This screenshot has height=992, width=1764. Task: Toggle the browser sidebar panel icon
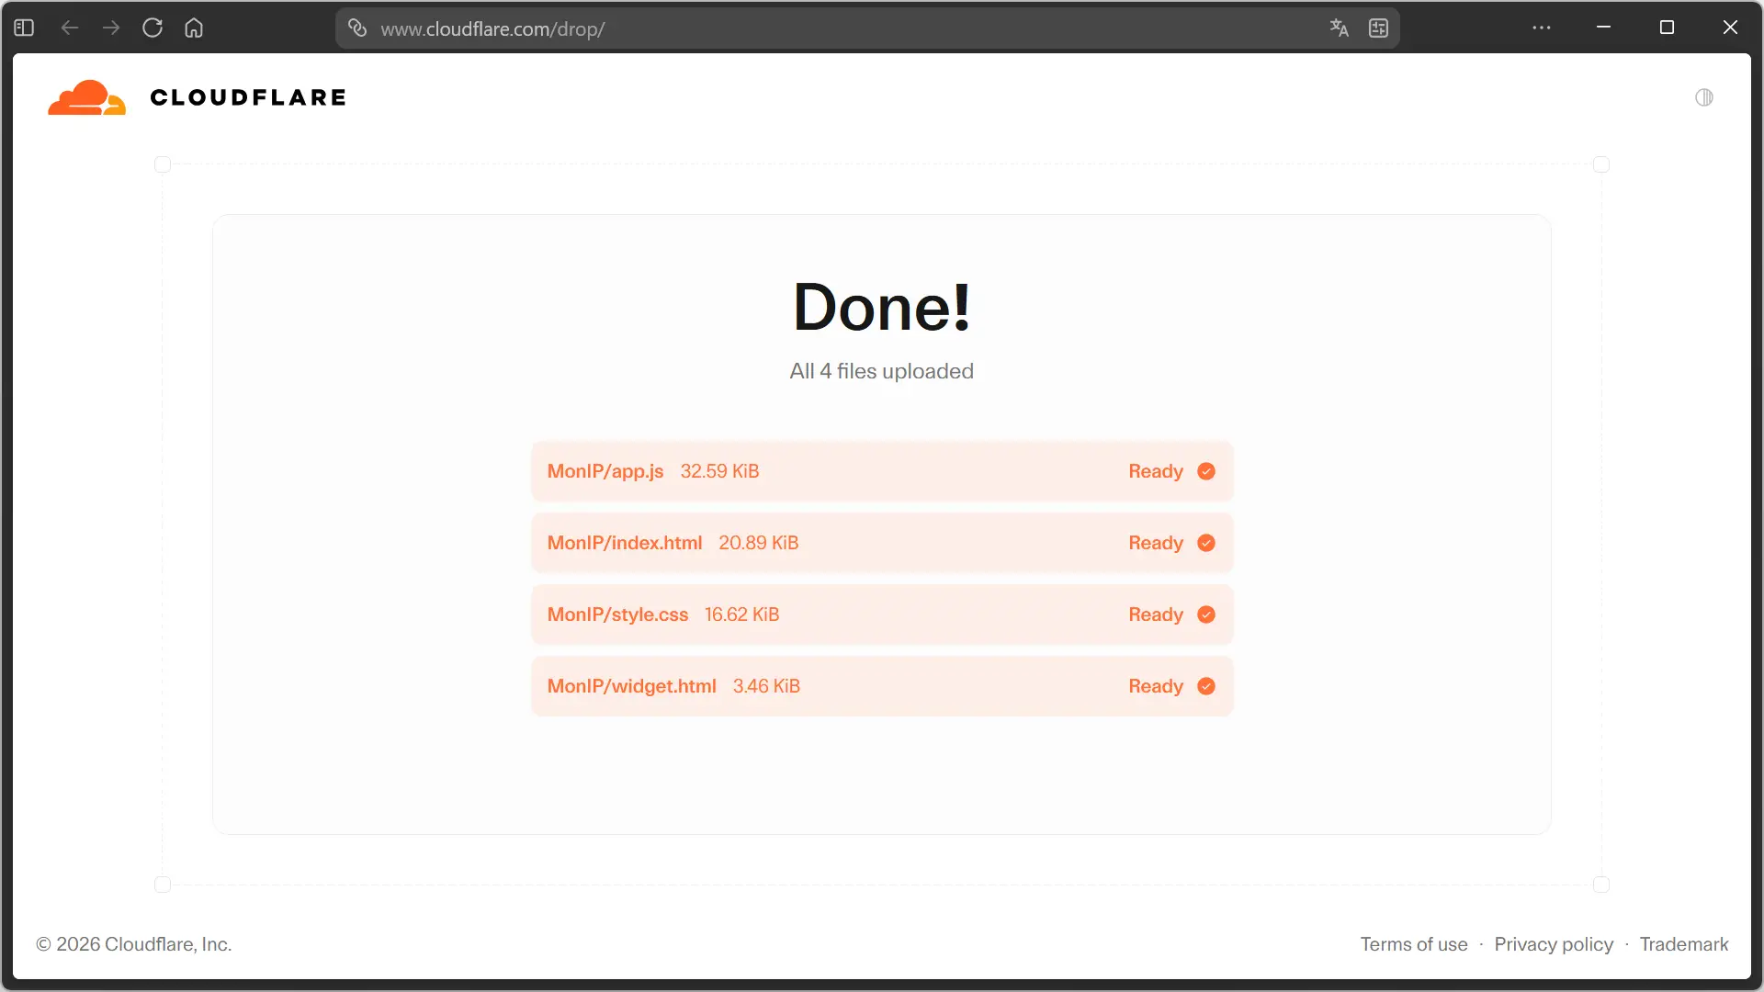24,28
